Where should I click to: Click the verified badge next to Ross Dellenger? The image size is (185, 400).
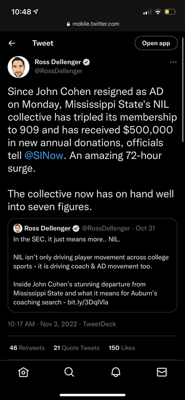coord(86,61)
